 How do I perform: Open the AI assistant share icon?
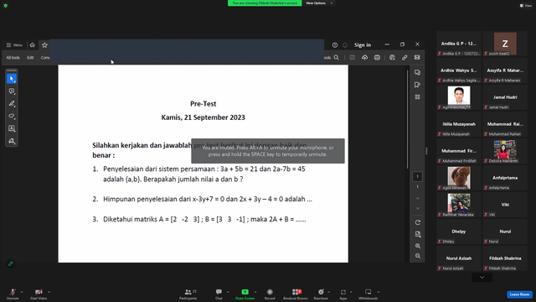[392, 58]
